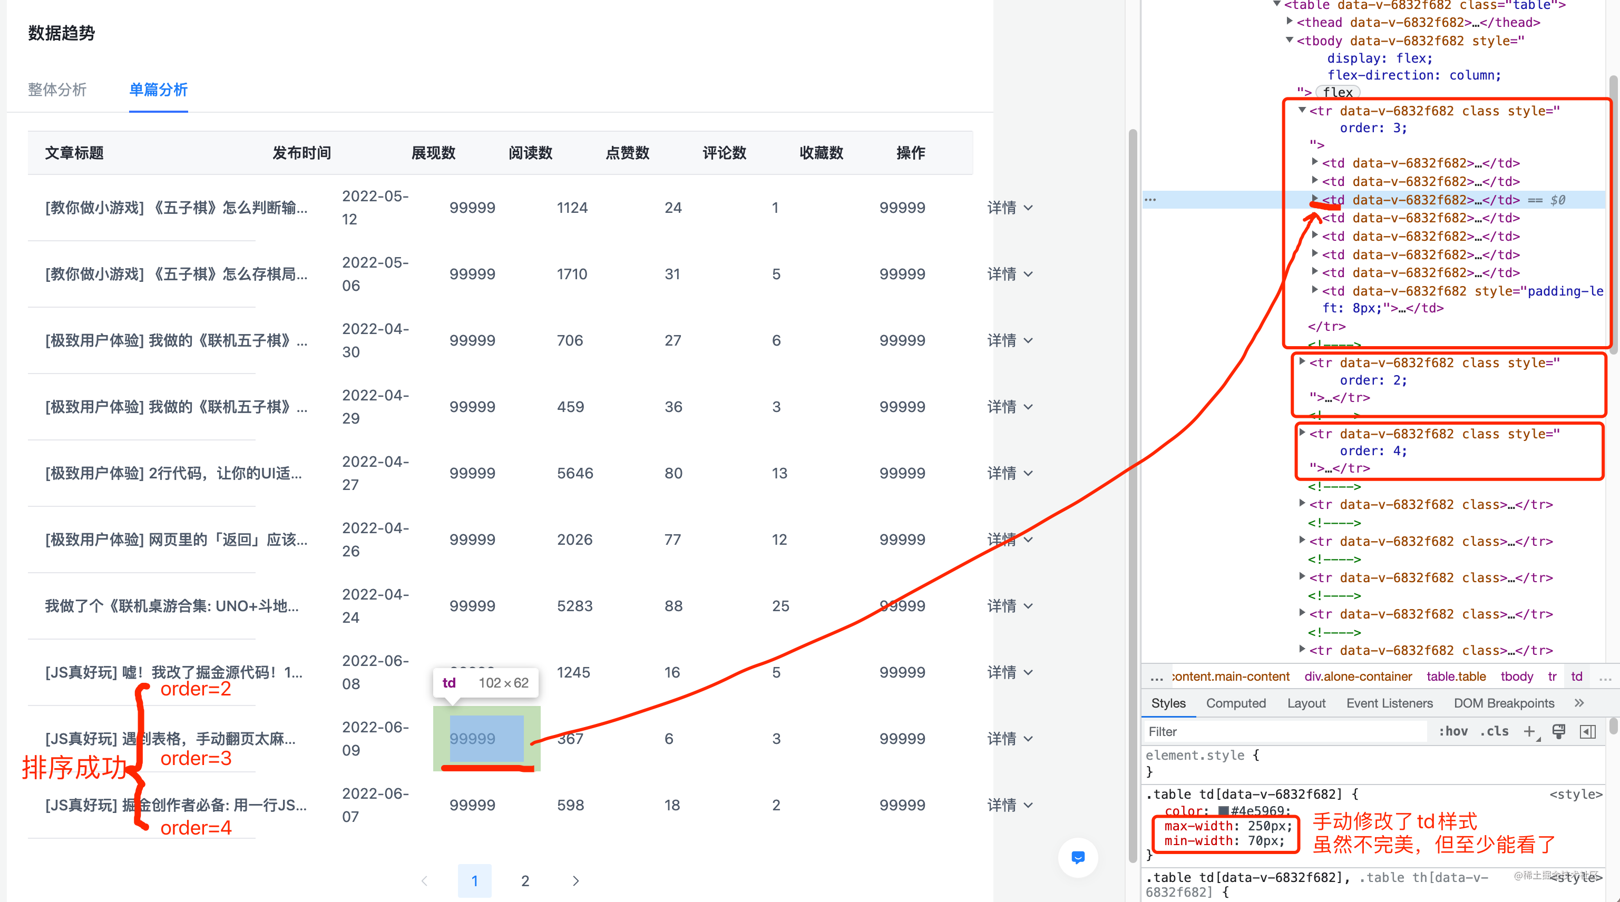Toggle class editing with the .cls button
Viewport: 1620px width, 902px height.
point(1495,731)
